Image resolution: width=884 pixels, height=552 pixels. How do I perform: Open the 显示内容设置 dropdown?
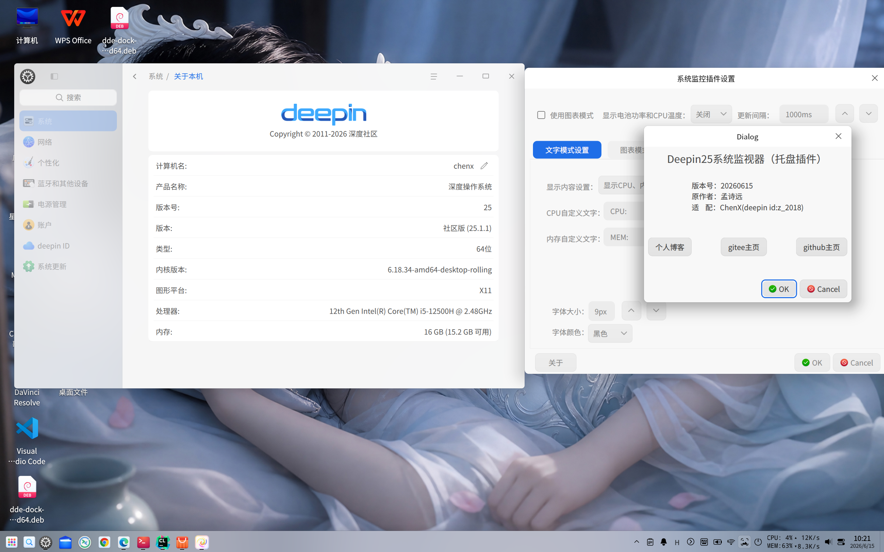pyautogui.click(x=621, y=185)
